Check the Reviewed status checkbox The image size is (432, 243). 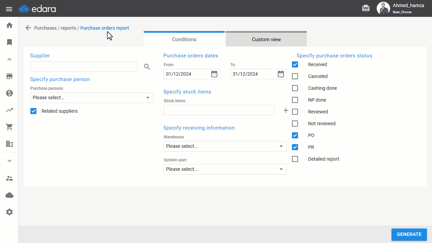[295, 112]
